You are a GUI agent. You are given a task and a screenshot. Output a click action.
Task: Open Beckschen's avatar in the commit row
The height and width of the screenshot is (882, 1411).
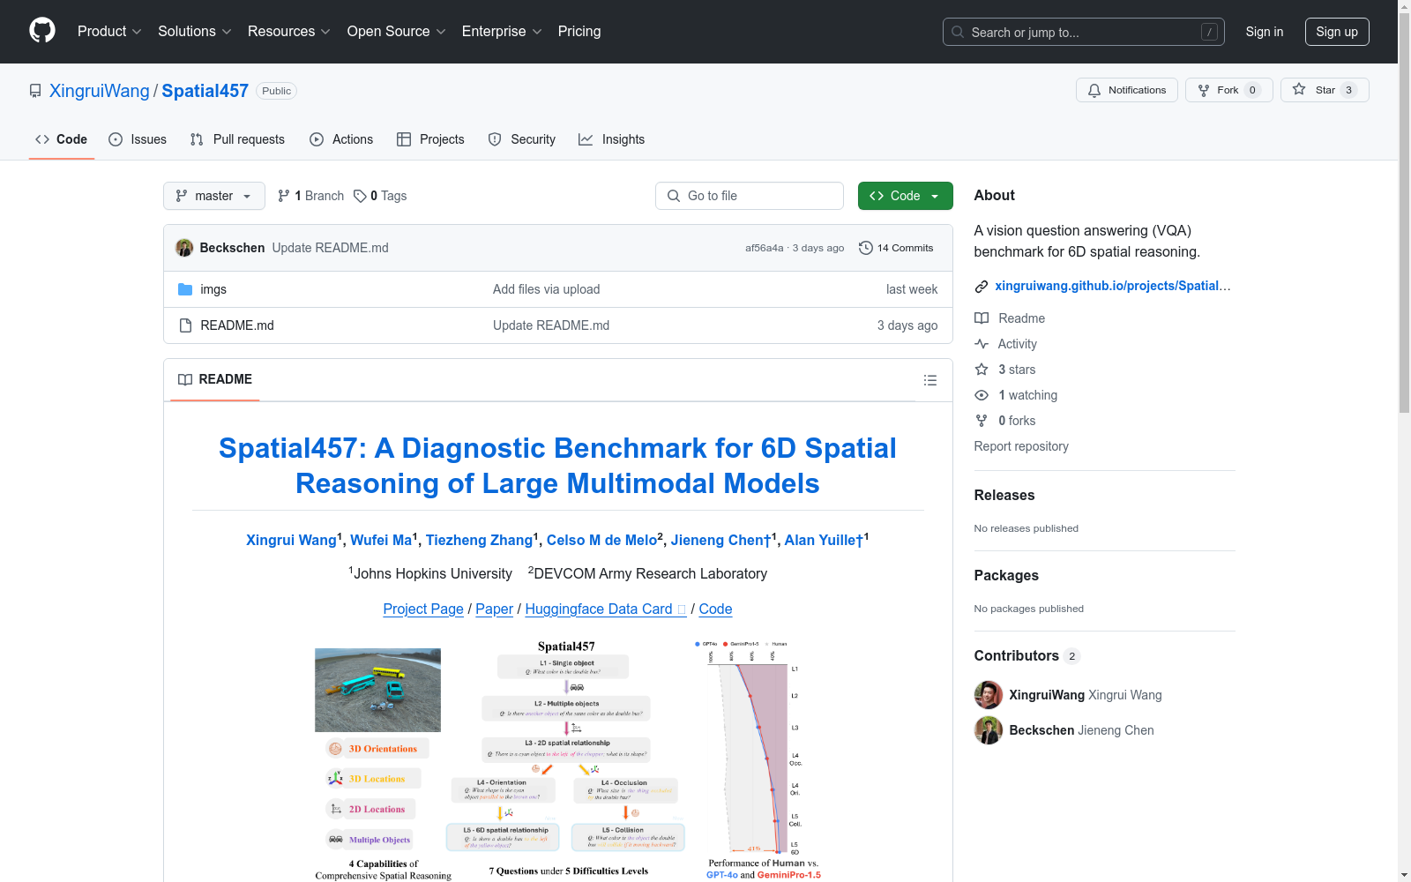(x=184, y=248)
